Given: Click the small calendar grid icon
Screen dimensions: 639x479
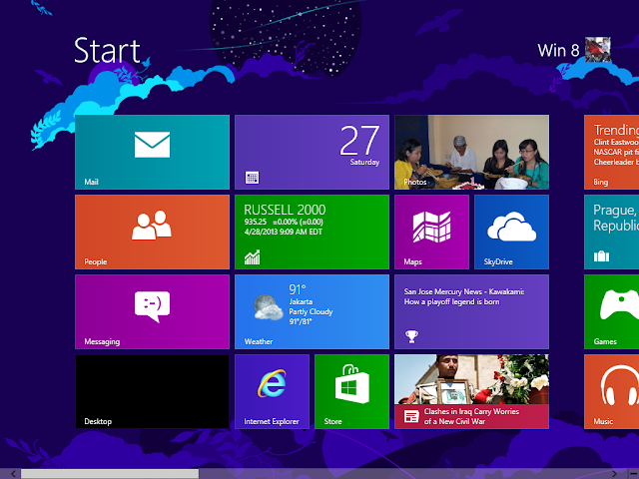Looking at the screenshot, I should (252, 178).
